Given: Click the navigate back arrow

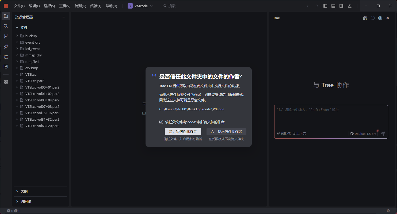Looking at the screenshot, I should tap(308, 6).
